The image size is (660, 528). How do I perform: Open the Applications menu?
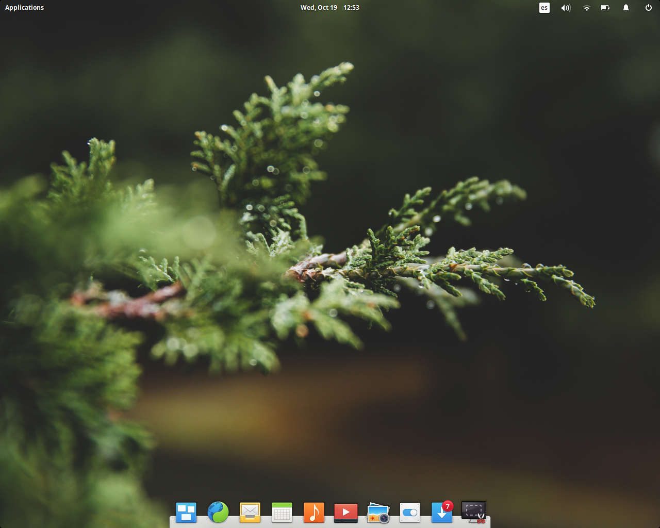(24, 8)
